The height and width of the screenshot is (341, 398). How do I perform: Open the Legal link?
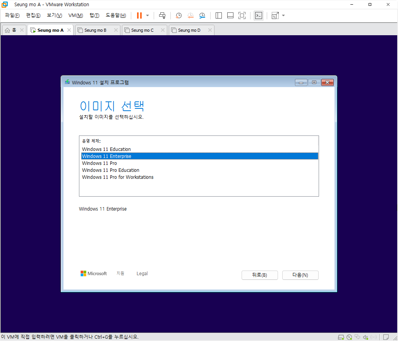[142, 274]
